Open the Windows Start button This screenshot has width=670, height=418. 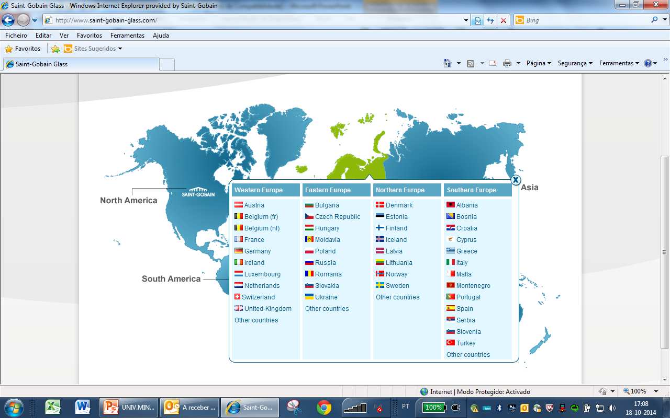pos(14,407)
